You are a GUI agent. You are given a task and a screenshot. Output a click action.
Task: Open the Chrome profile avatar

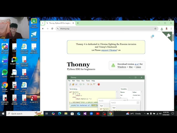pyautogui.click(x=166, y=29)
